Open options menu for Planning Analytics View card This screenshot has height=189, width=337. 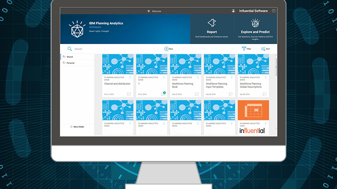(266, 123)
